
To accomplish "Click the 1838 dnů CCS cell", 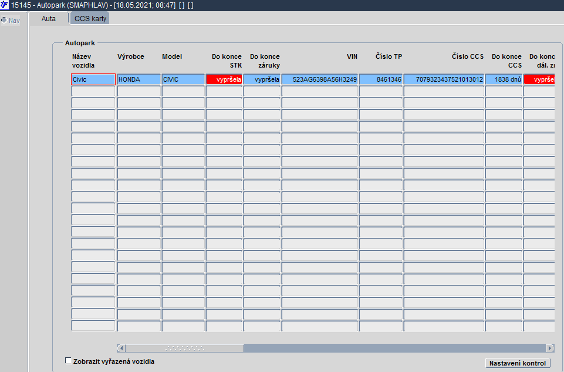I will point(504,79).
